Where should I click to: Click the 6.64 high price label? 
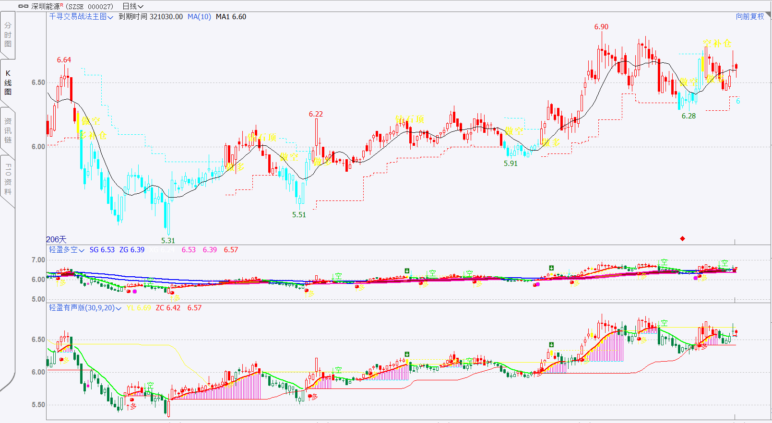click(x=64, y=60)
